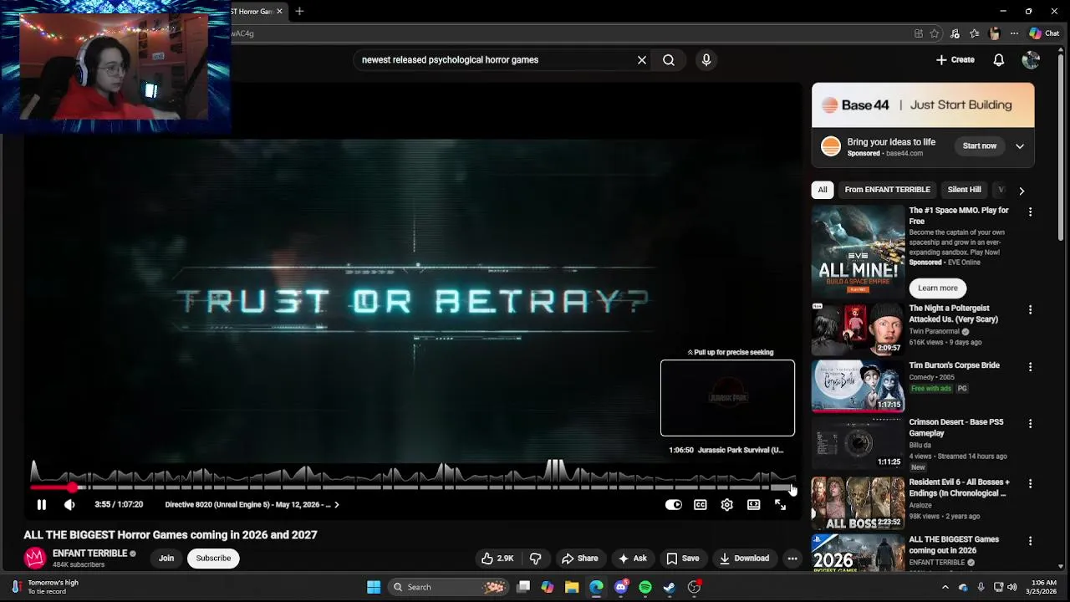Open a new browser tab with the plus
Screen dimensions: 1070x602
(299, 11)
